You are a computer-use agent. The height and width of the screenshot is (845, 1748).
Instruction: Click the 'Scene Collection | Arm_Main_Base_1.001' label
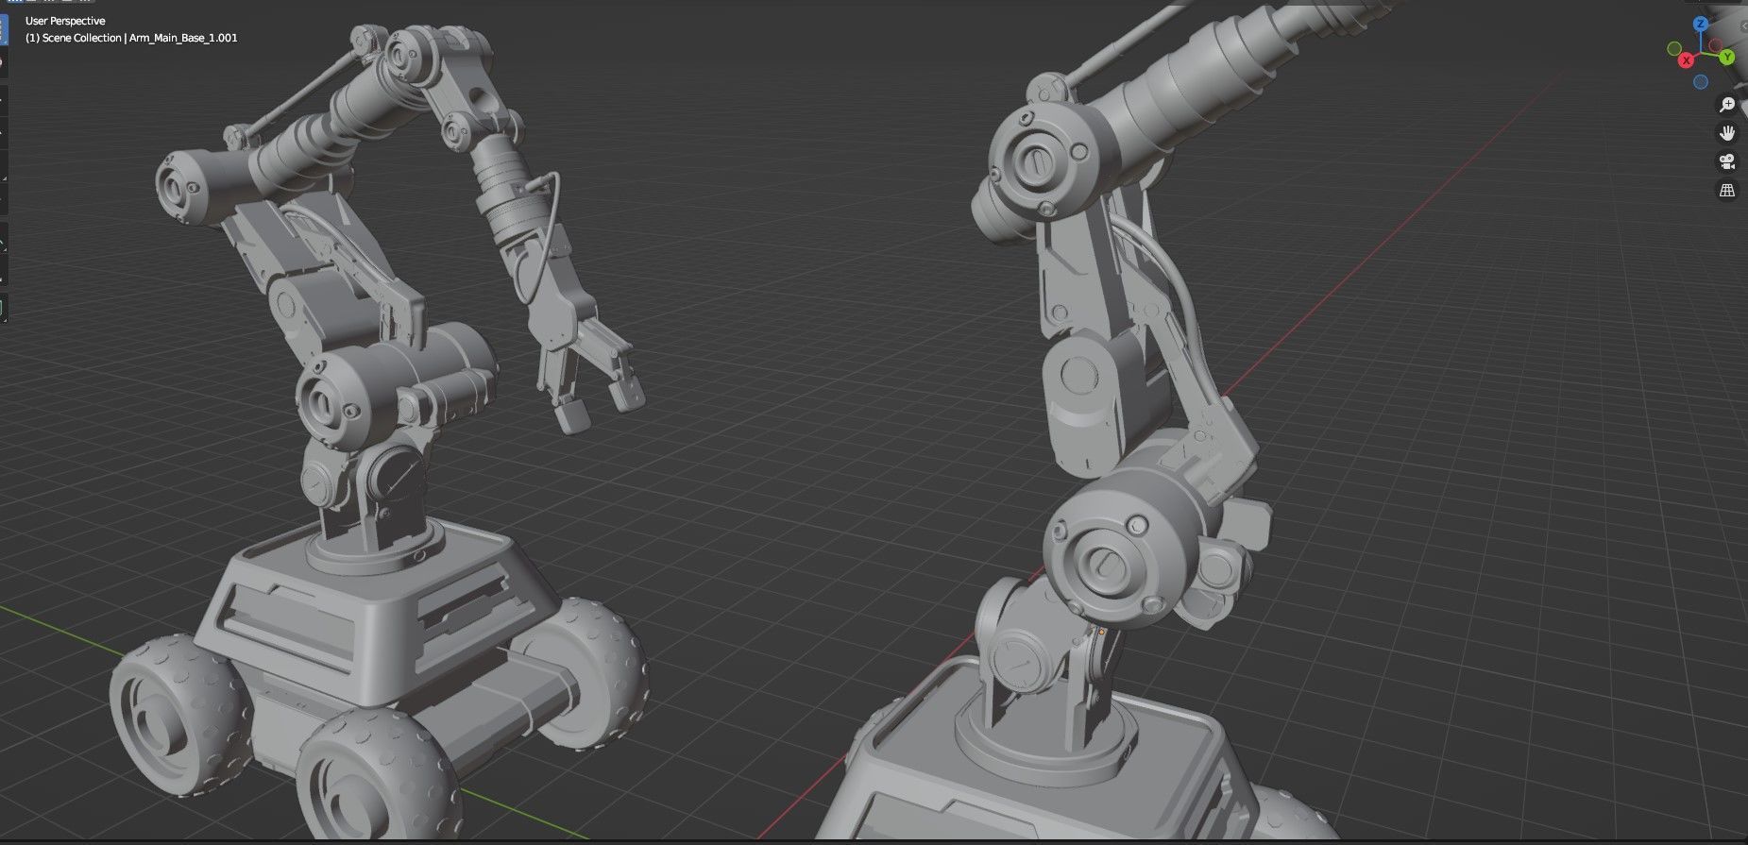click(x=140, y=38)
